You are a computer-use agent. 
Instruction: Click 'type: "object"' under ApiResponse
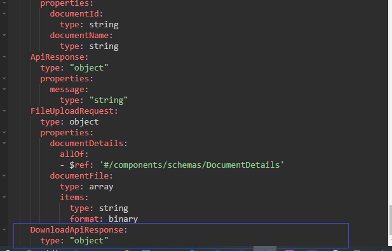click(74, 68)
